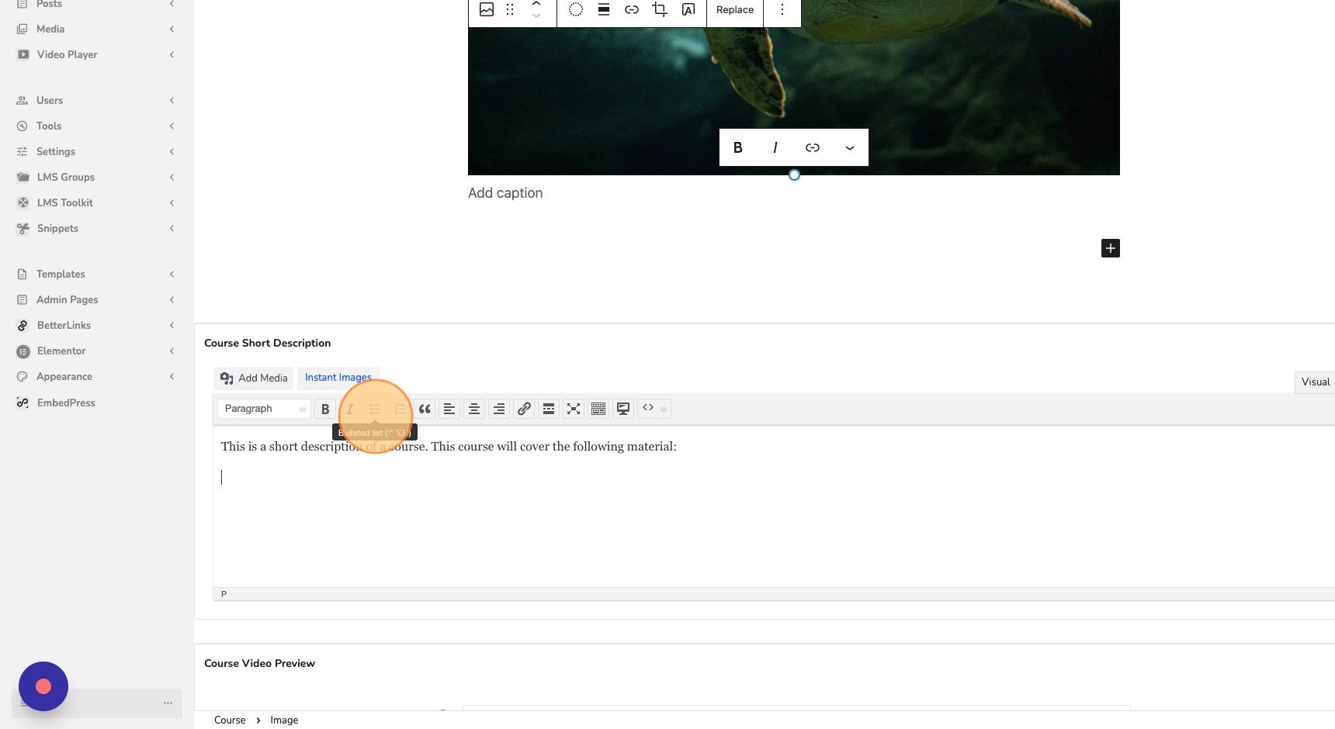
Task: Click the recording button circle
Action: click(x=43, y=686)
